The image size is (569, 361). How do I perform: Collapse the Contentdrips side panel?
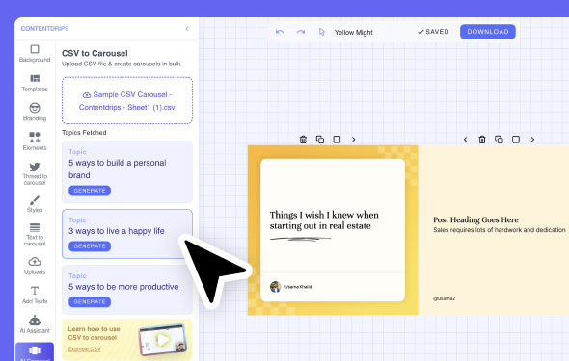[x=187, y=29]
